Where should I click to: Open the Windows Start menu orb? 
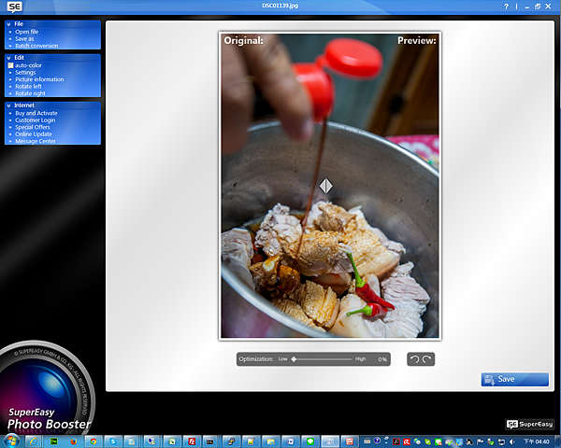[12, 441]
